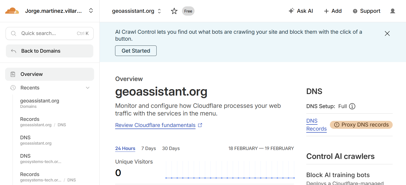Dismiss the AI Crawl Control banner
This screenshot has height=185, width=406.
click(387, 33)
